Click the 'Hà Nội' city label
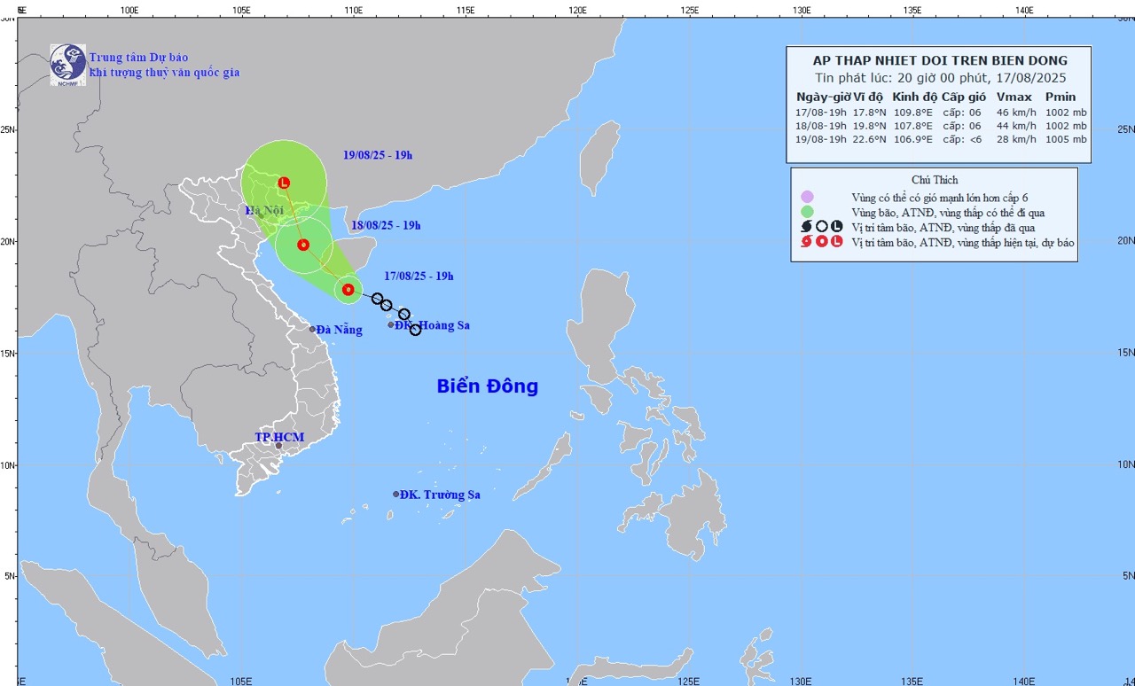The height and width of the screenshot is (686, 1135). [x=264, y=211]
